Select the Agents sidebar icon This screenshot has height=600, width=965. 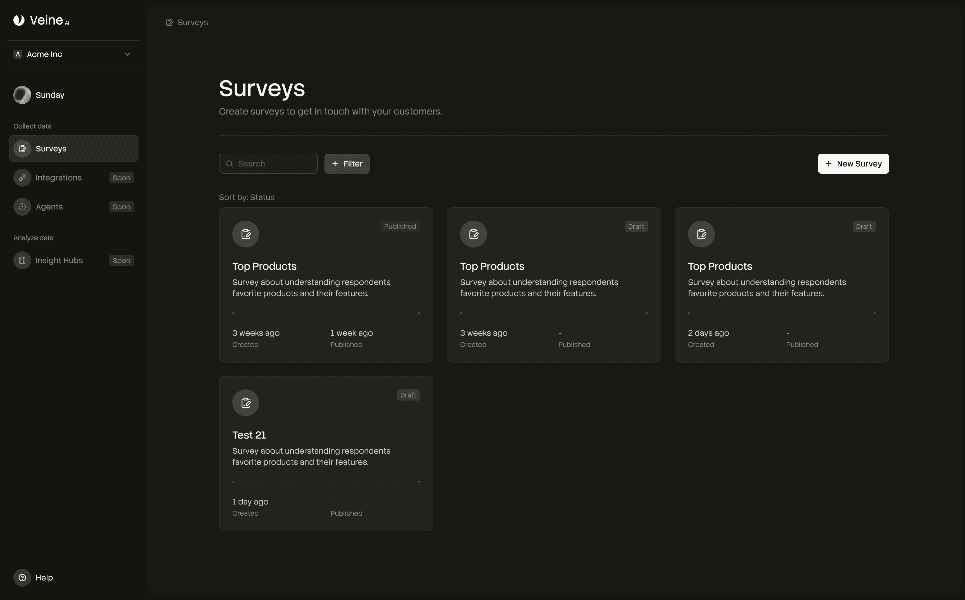[x=22, y=207]
